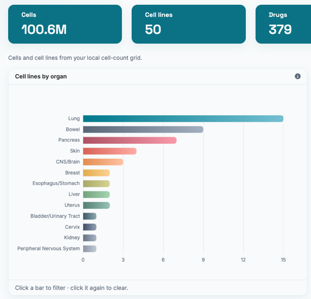Image resolution: width=311 pixels, height=299 pixels.
Task: Click the Cell lines by organ heading
Action: coord(41,76)
